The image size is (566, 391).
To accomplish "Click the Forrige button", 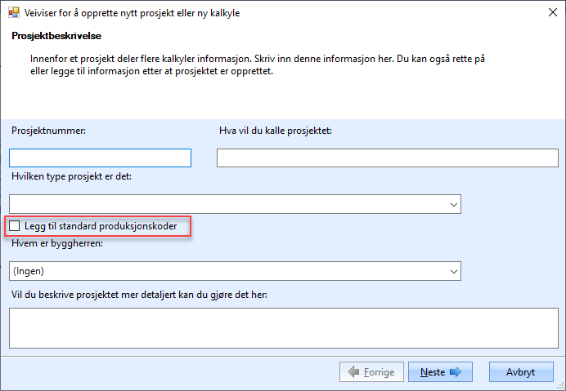I will 371,371.
